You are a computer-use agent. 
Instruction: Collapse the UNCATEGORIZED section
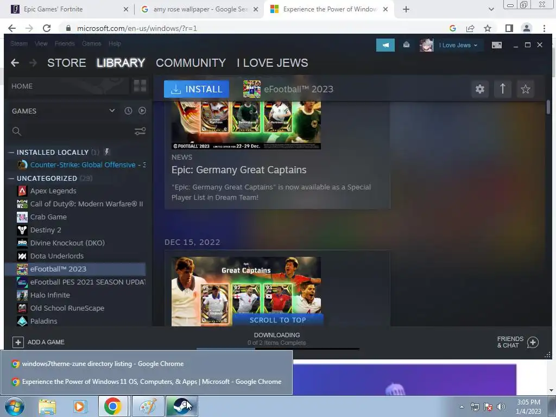[x=11, y=178]
